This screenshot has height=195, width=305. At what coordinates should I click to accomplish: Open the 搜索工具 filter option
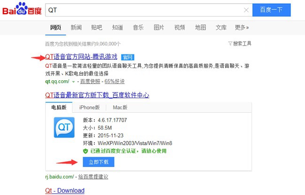click(240, 43)
